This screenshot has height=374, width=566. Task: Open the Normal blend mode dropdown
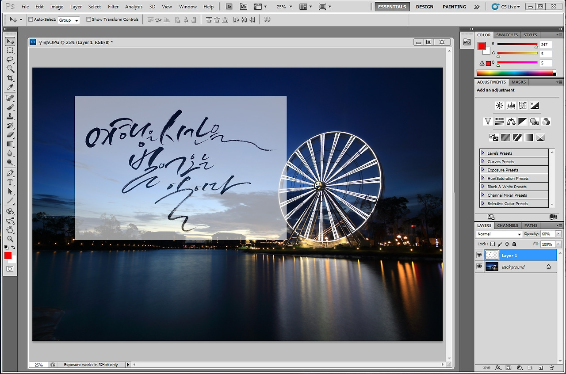click(499, 234)
